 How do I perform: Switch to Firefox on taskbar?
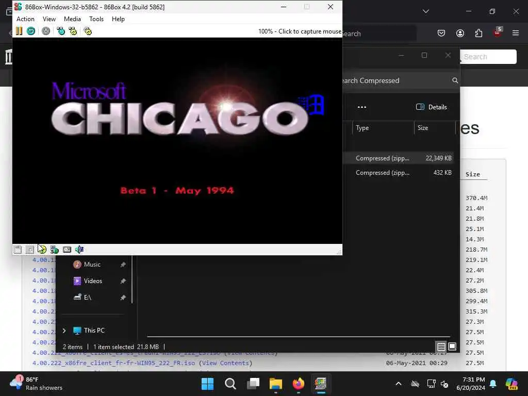(299, 384)
